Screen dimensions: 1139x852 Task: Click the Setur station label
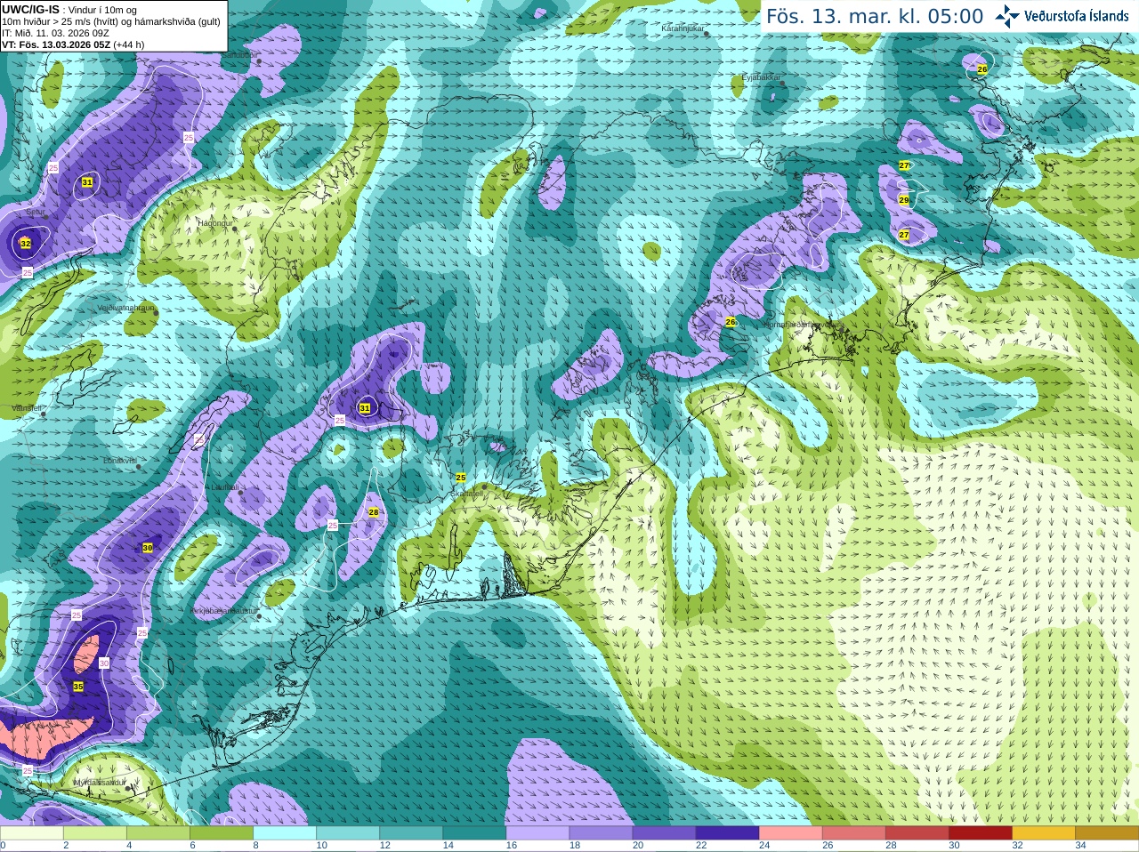[35, 213]
